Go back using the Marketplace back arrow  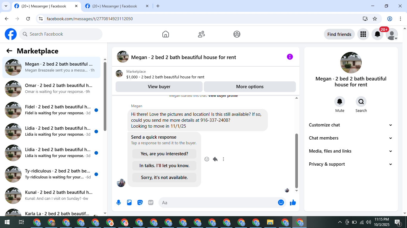tap(9, 51)
